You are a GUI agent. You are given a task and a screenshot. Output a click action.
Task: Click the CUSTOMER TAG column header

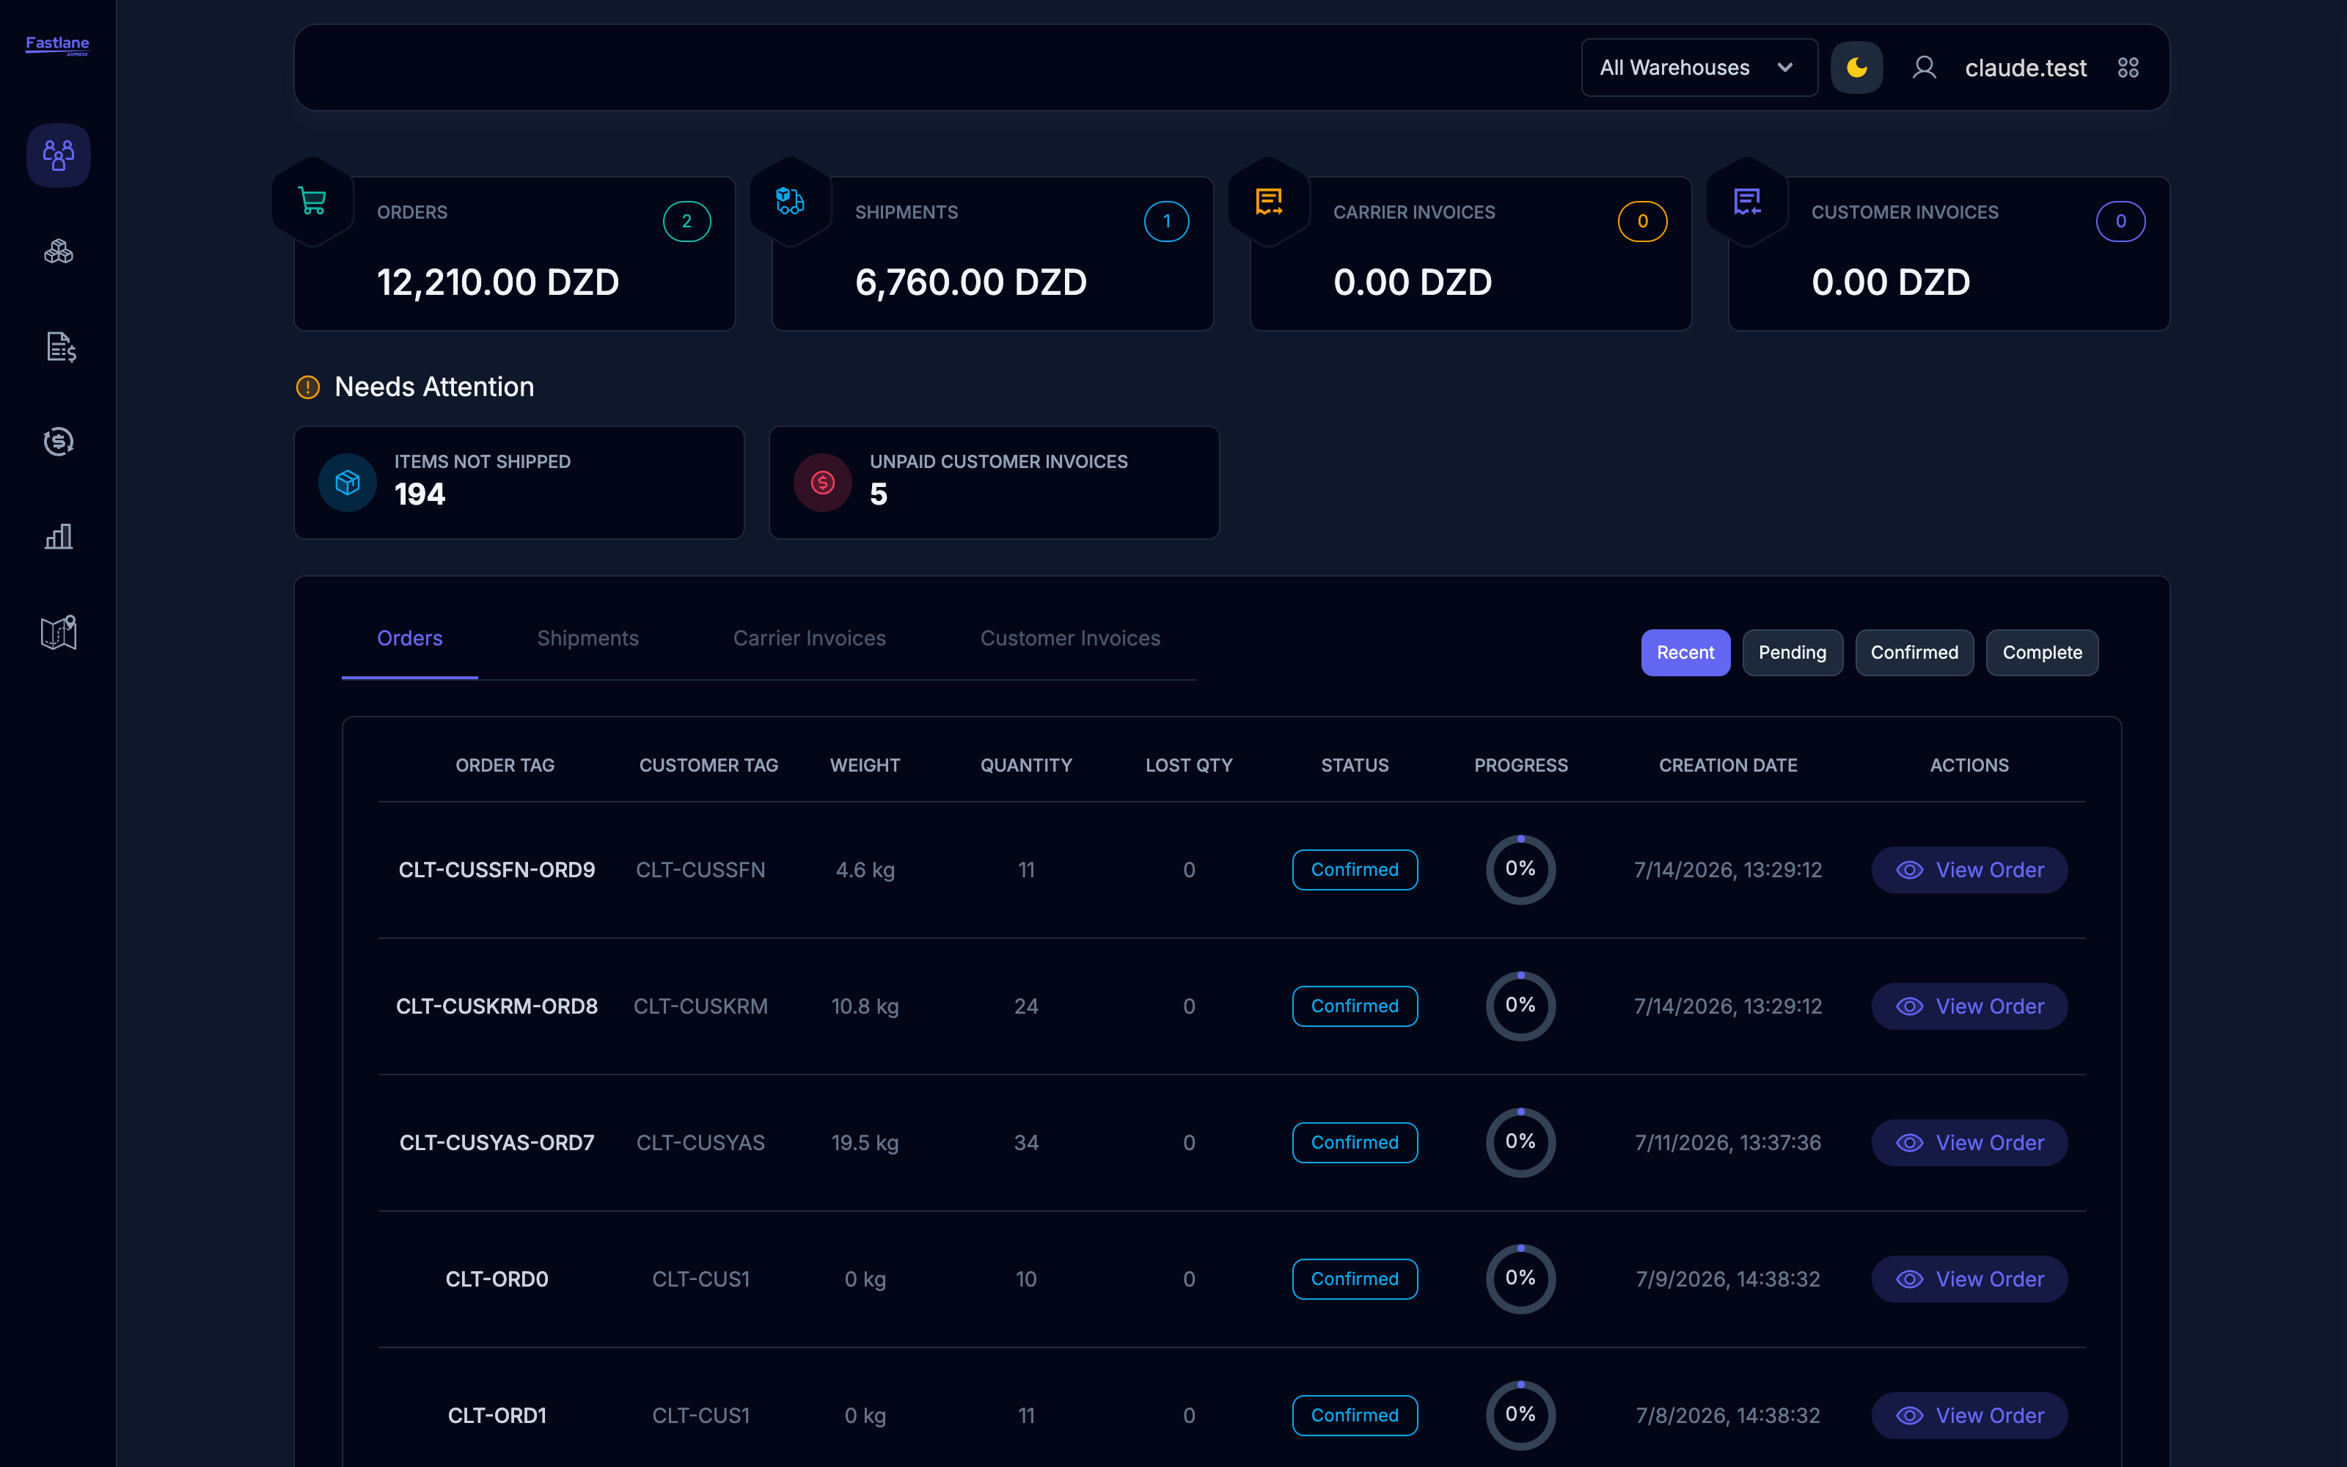(708, 766)
